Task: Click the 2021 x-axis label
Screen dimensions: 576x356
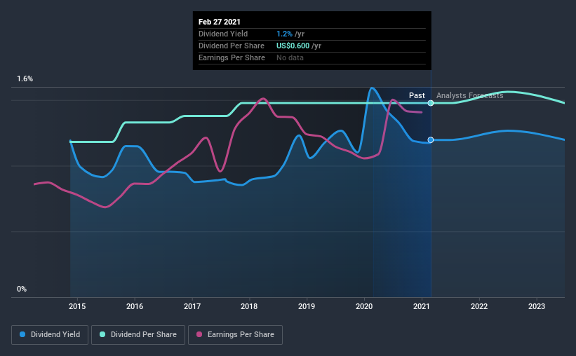Action: point(422,306)
